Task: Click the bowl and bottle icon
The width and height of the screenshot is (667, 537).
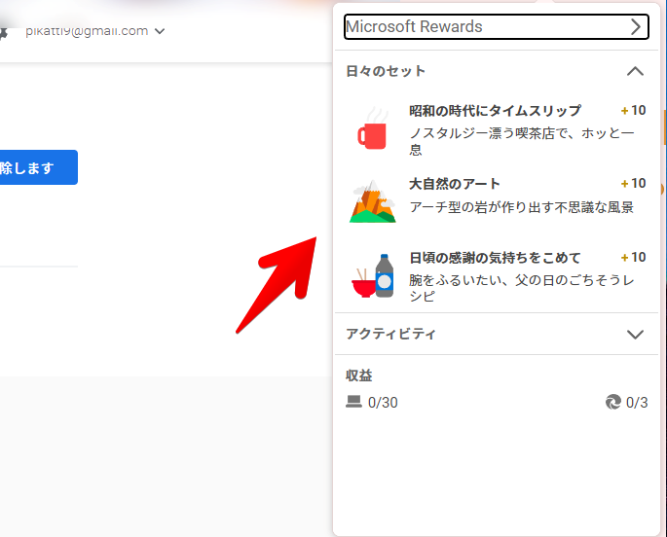Action: click(x=373, y=275)
